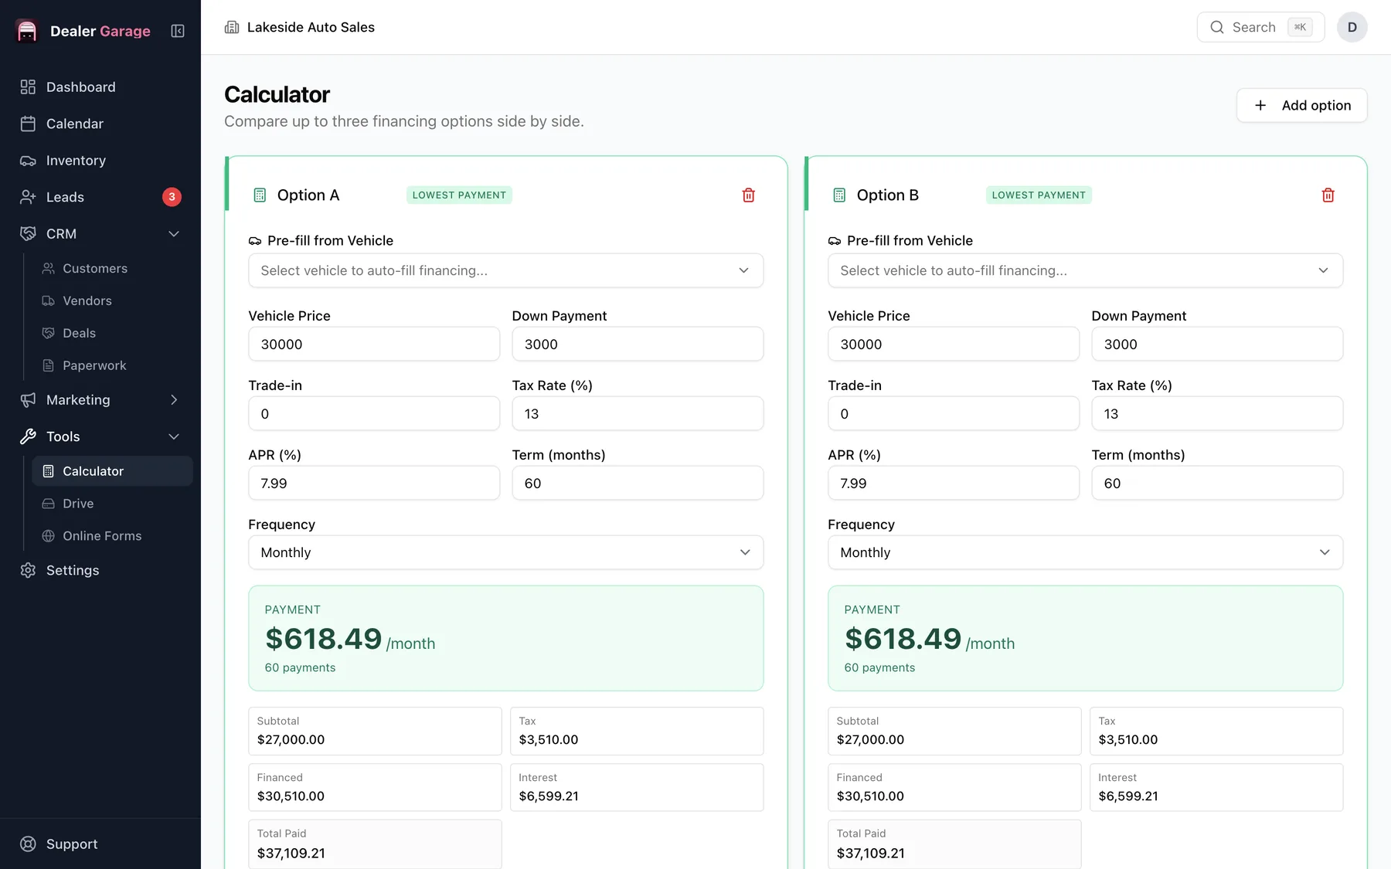Click the Dashboard grid icon

[x=28, y=87]
